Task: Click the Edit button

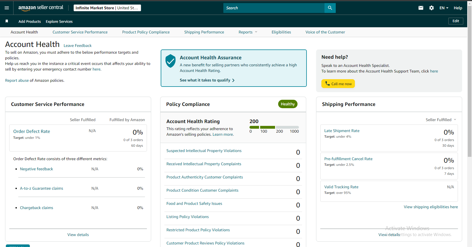Action: (x=456, y=21)
